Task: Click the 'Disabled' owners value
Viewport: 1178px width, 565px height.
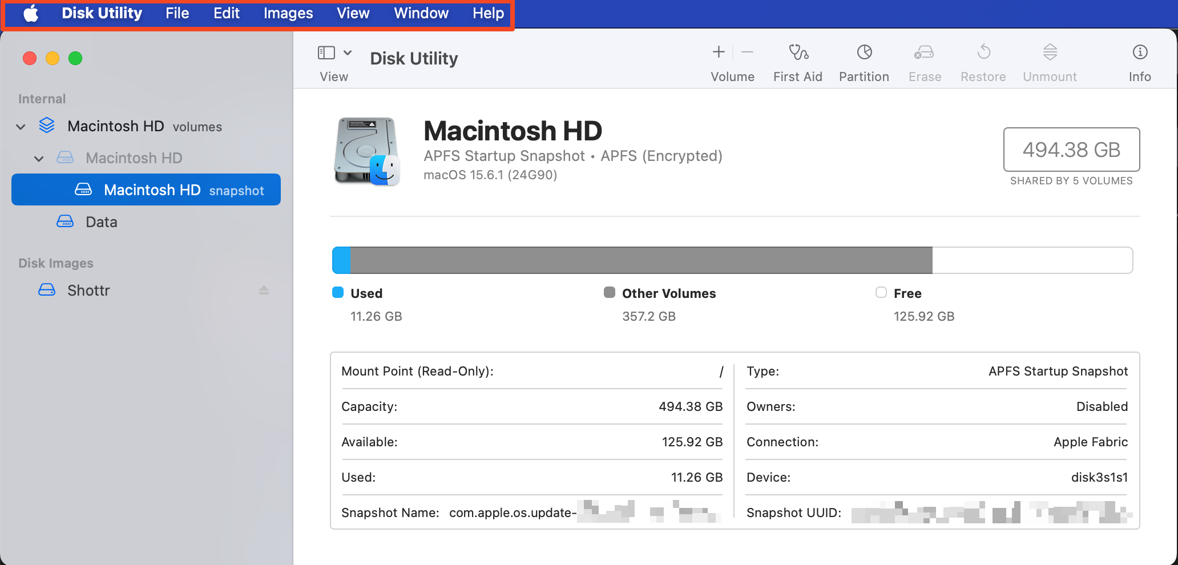Action: 1102,406
